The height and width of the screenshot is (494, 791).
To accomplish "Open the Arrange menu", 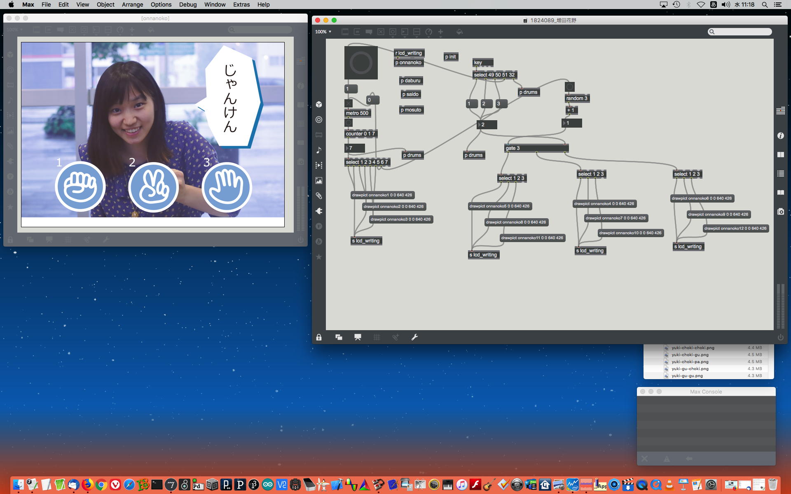I will click(x=132, y=5).
